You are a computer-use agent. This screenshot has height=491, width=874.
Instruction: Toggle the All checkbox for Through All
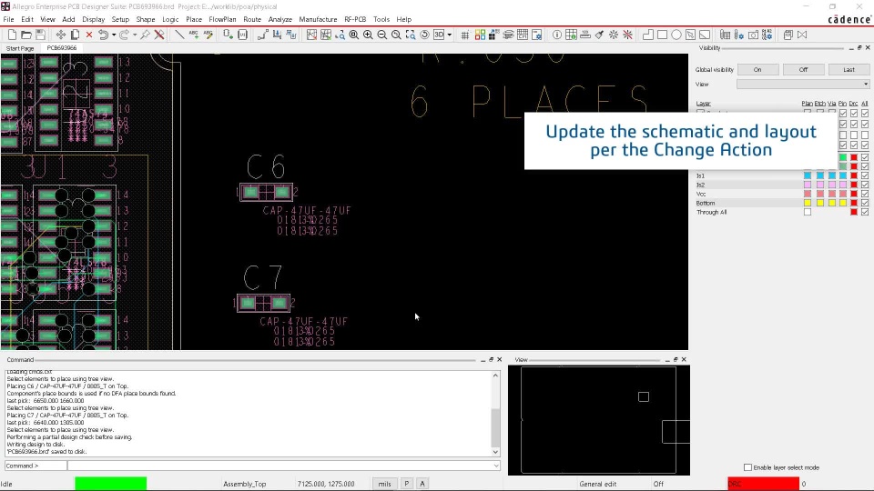pos(865,212)
